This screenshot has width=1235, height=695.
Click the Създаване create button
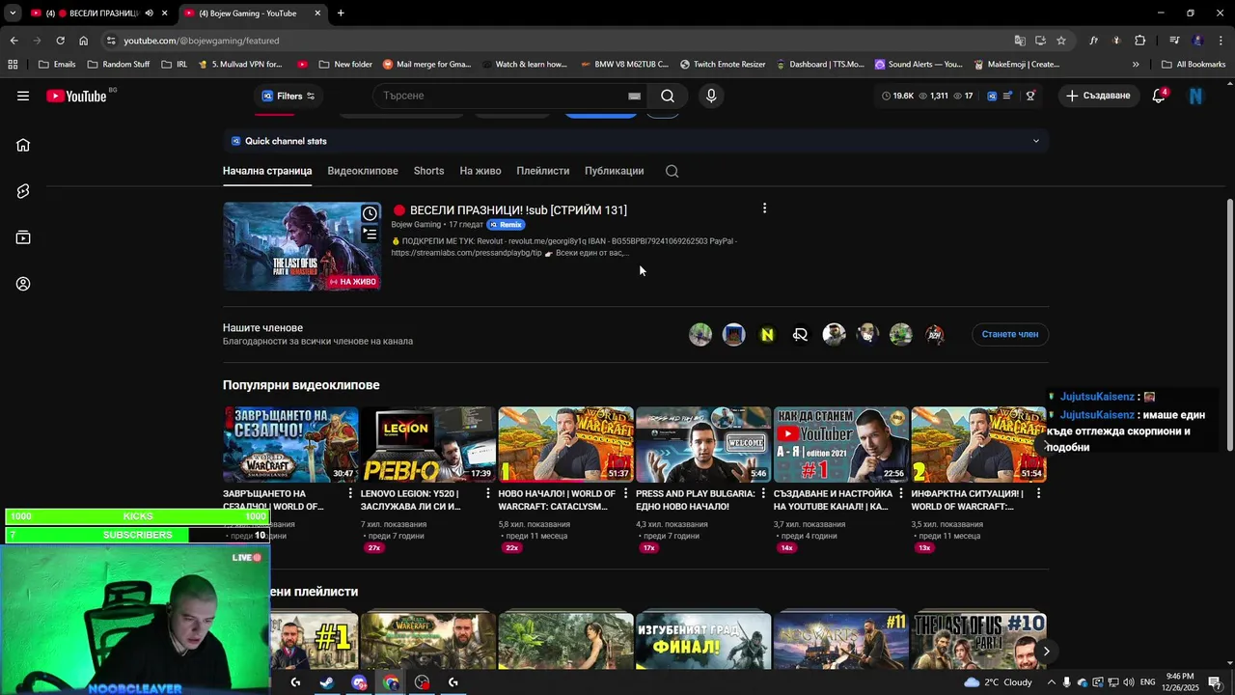click(1098, 96)
